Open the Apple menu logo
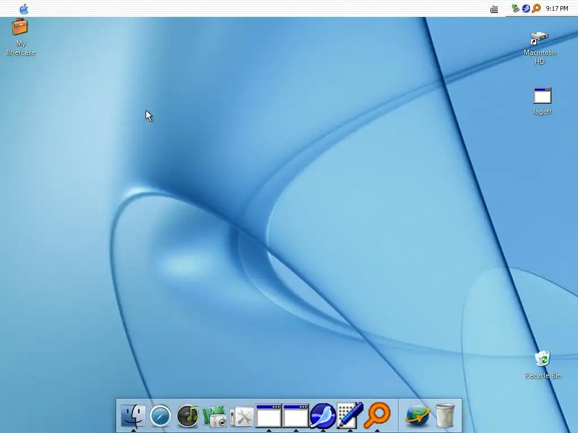The height and width of the screenshot is (433, 578). (x=24, y=9)
